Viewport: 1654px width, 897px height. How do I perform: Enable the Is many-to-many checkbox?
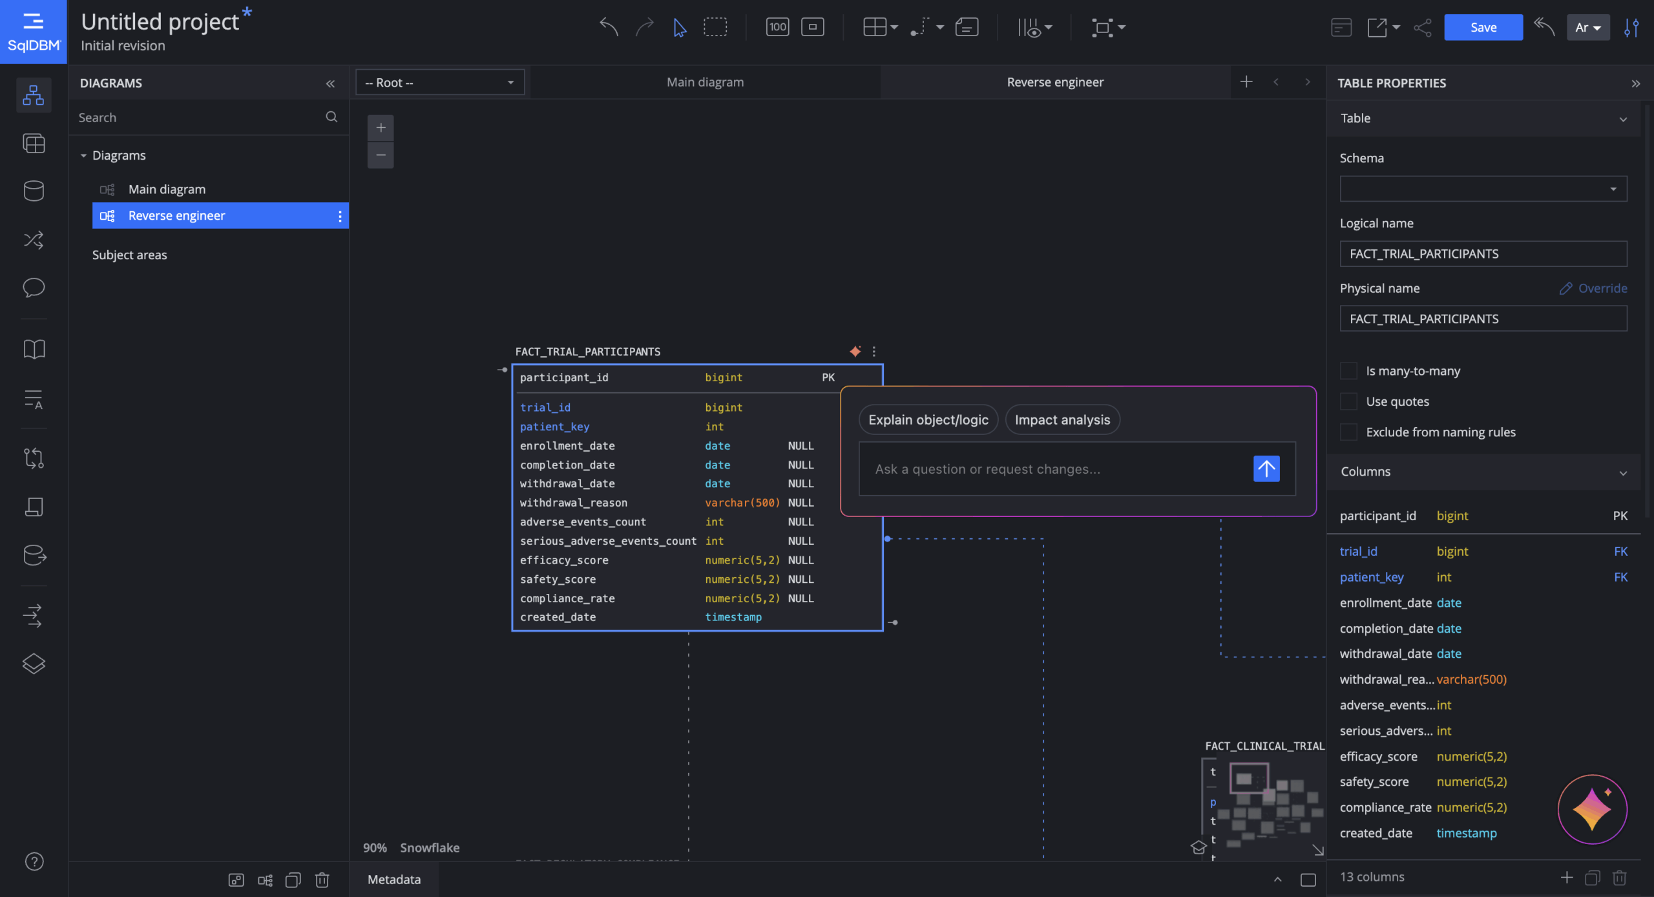1348,371
